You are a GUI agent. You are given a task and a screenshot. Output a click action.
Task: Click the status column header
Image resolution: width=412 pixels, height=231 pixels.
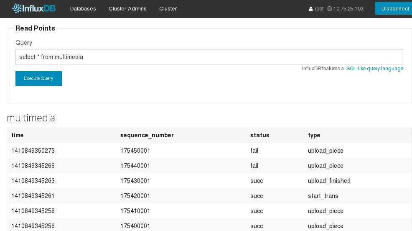point(259,135)
